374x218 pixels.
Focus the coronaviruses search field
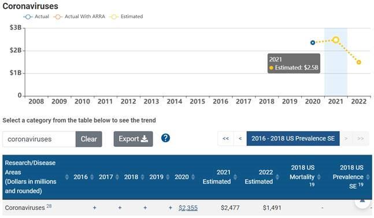(39, 139)
